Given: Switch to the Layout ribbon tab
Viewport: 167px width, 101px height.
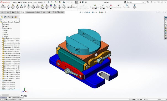Looking at the screenshot, I should pyautogui.click(x=8, y=12).
